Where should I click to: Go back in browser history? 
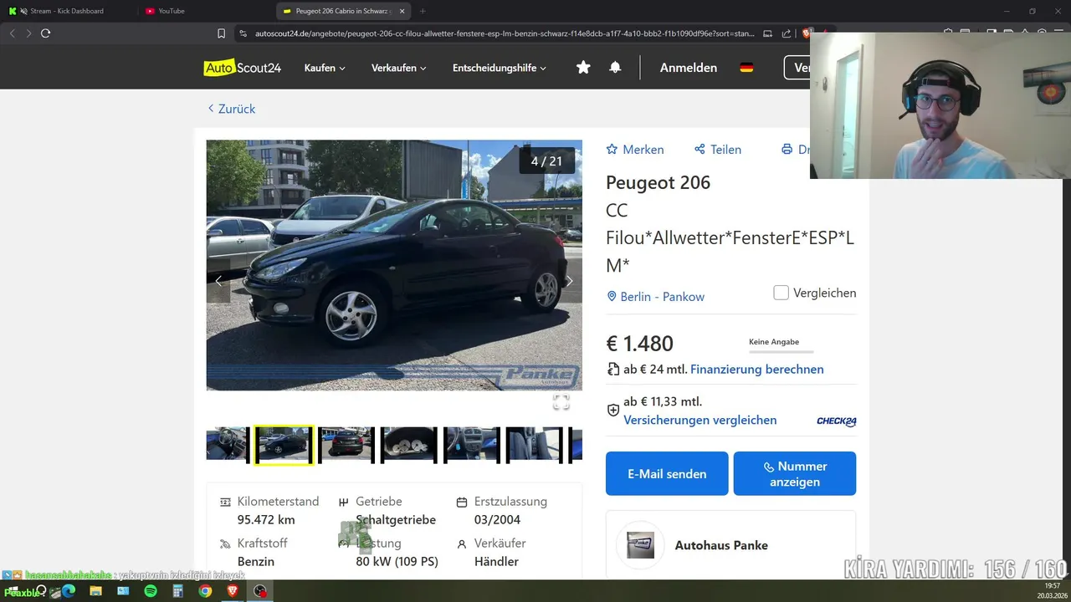pos(12,33)
